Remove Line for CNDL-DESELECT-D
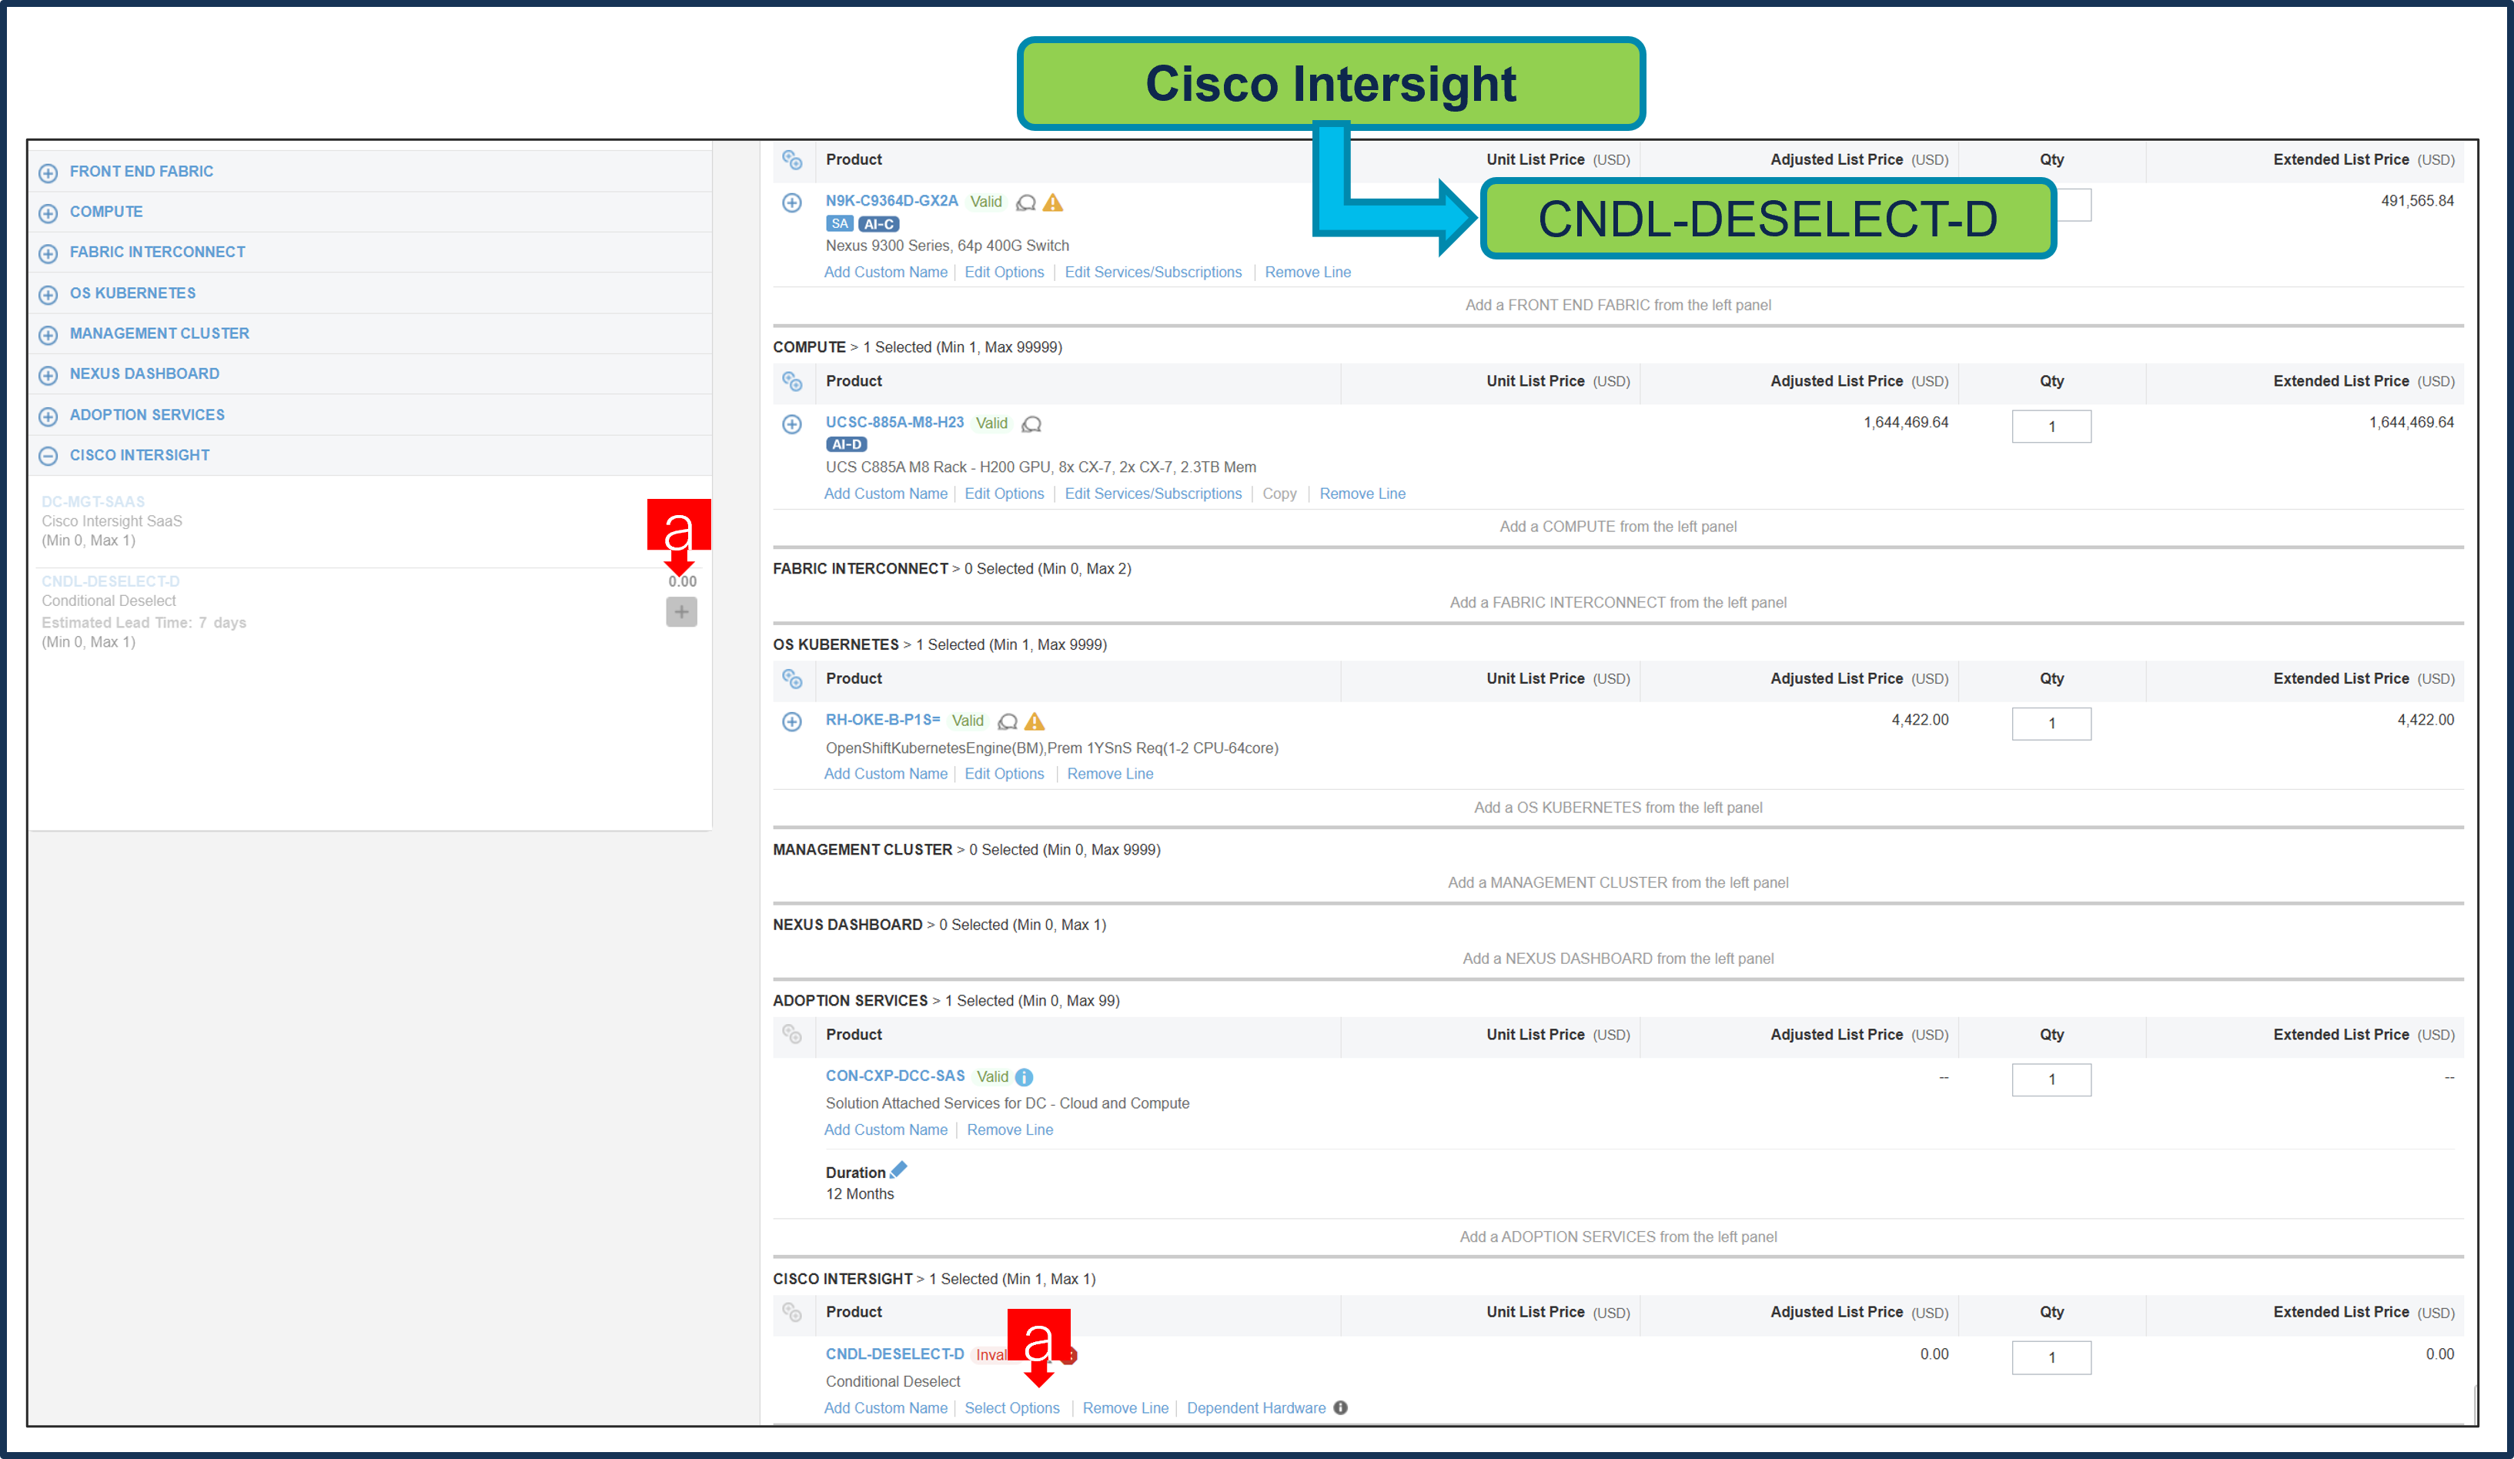This screenshot has height=1459, width=2514. tap(1125, 1408)
